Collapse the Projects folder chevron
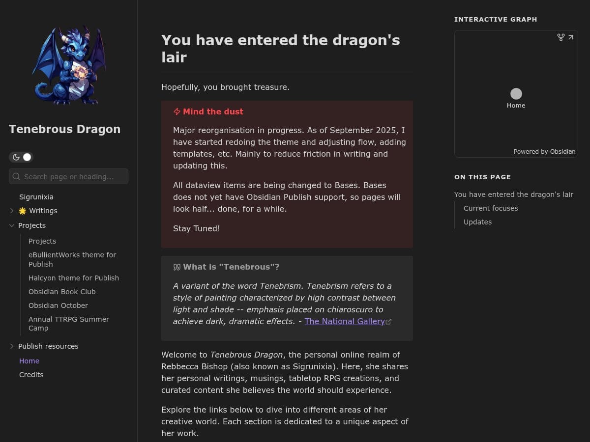Viewport: 590px width, 442px height. coord(12,225)
